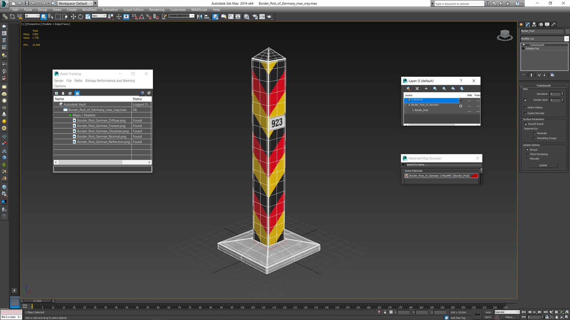Open the Rendering menu

click(x=157, y=10)
